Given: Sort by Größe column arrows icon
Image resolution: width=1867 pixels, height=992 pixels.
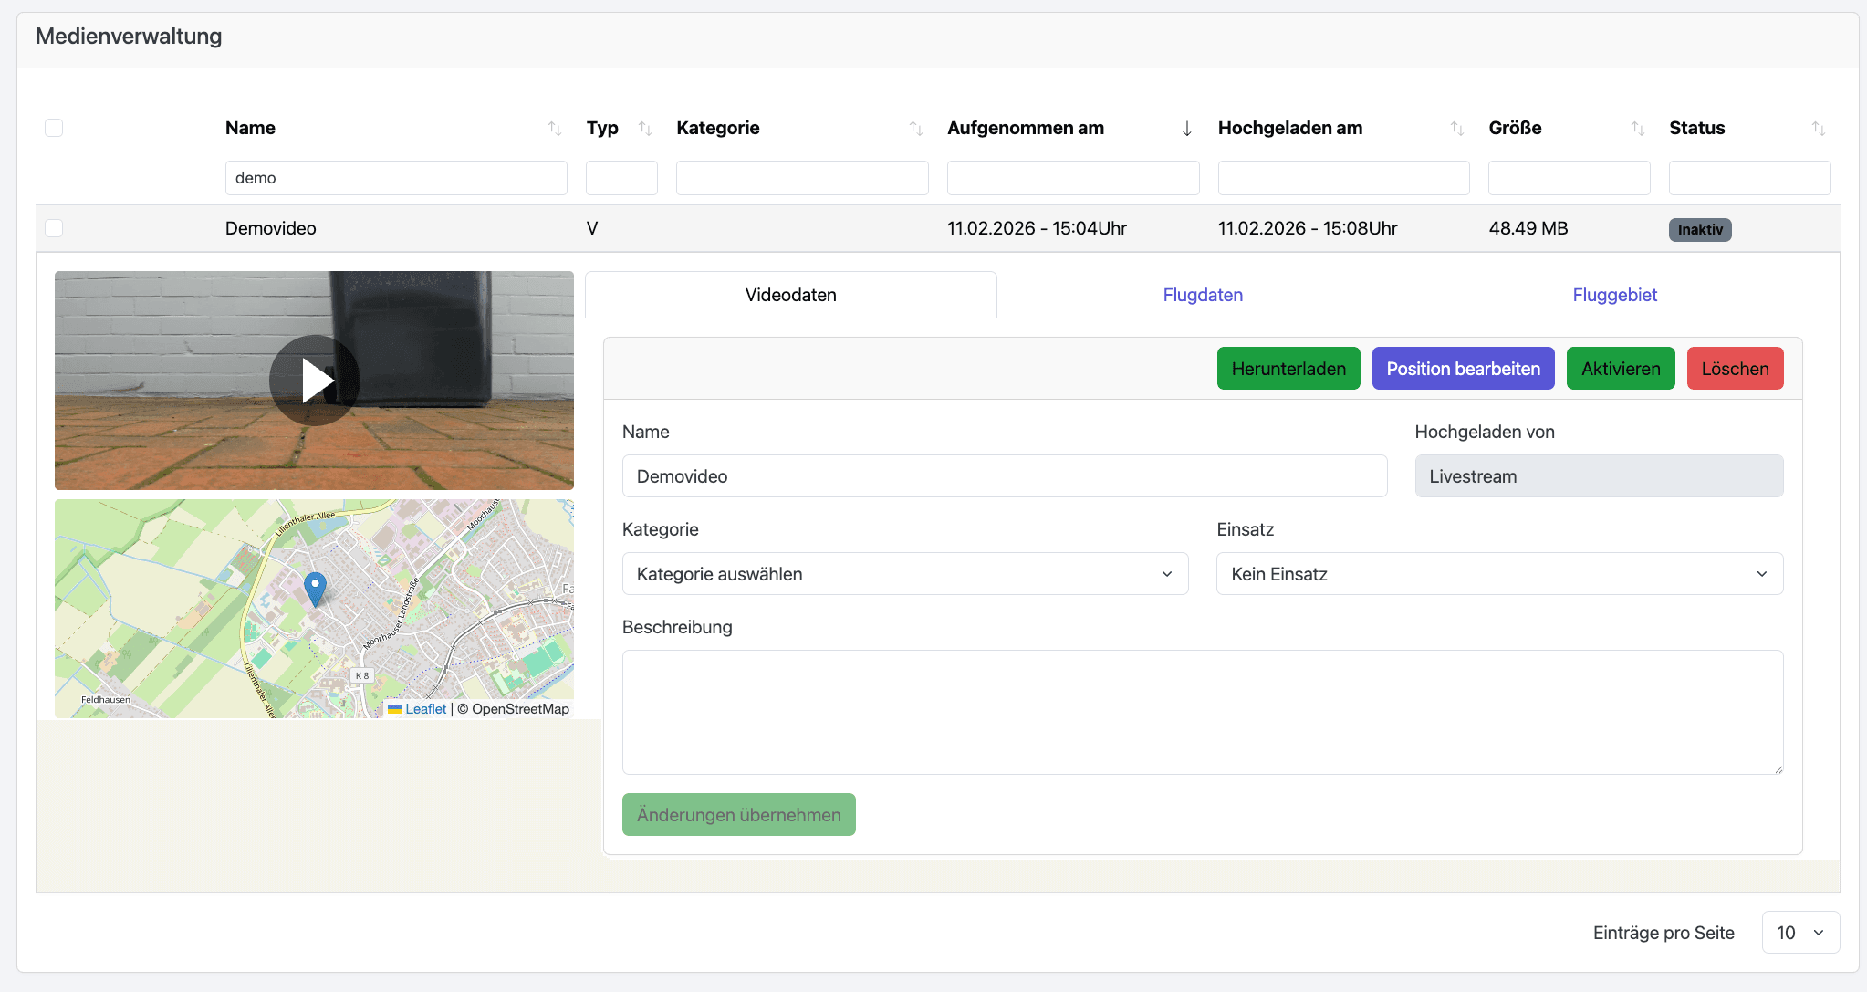Looking at the screenshot, I should tap(1637, 129).
